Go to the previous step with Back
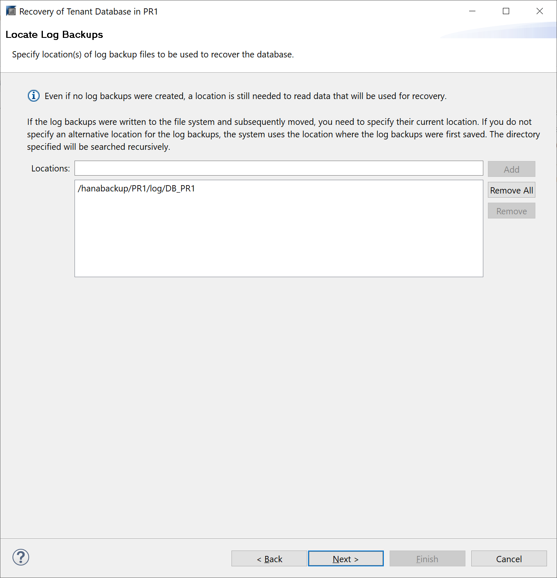Viewport: 557px width, 578px height. tap(269, 559)
